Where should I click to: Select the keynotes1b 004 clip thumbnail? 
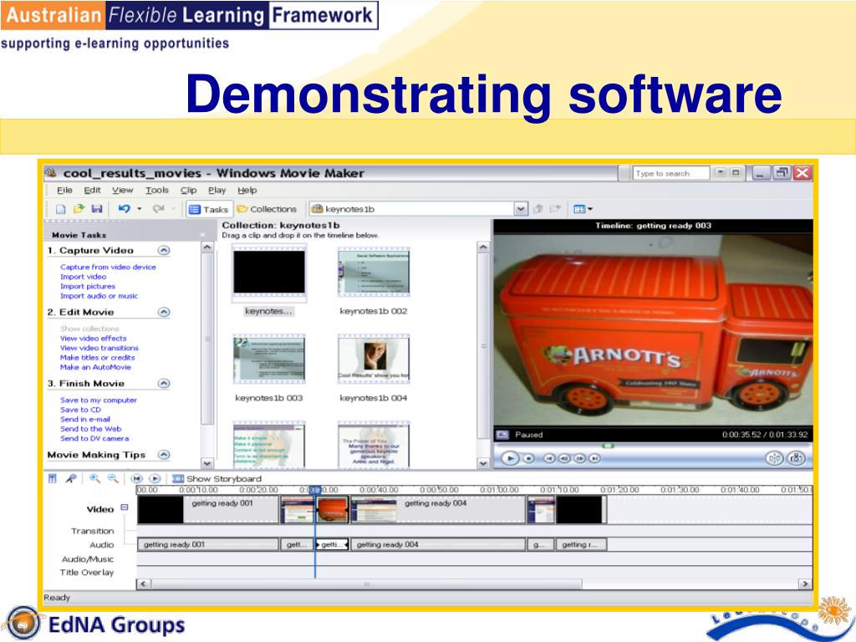tap(374, 359)
